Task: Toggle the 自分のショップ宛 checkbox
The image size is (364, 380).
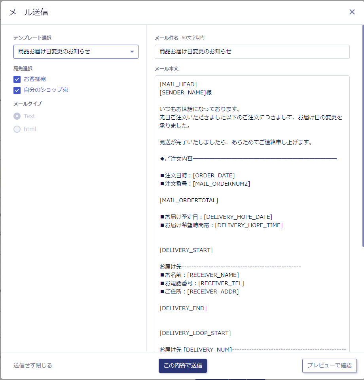Action: coord(17,90)
